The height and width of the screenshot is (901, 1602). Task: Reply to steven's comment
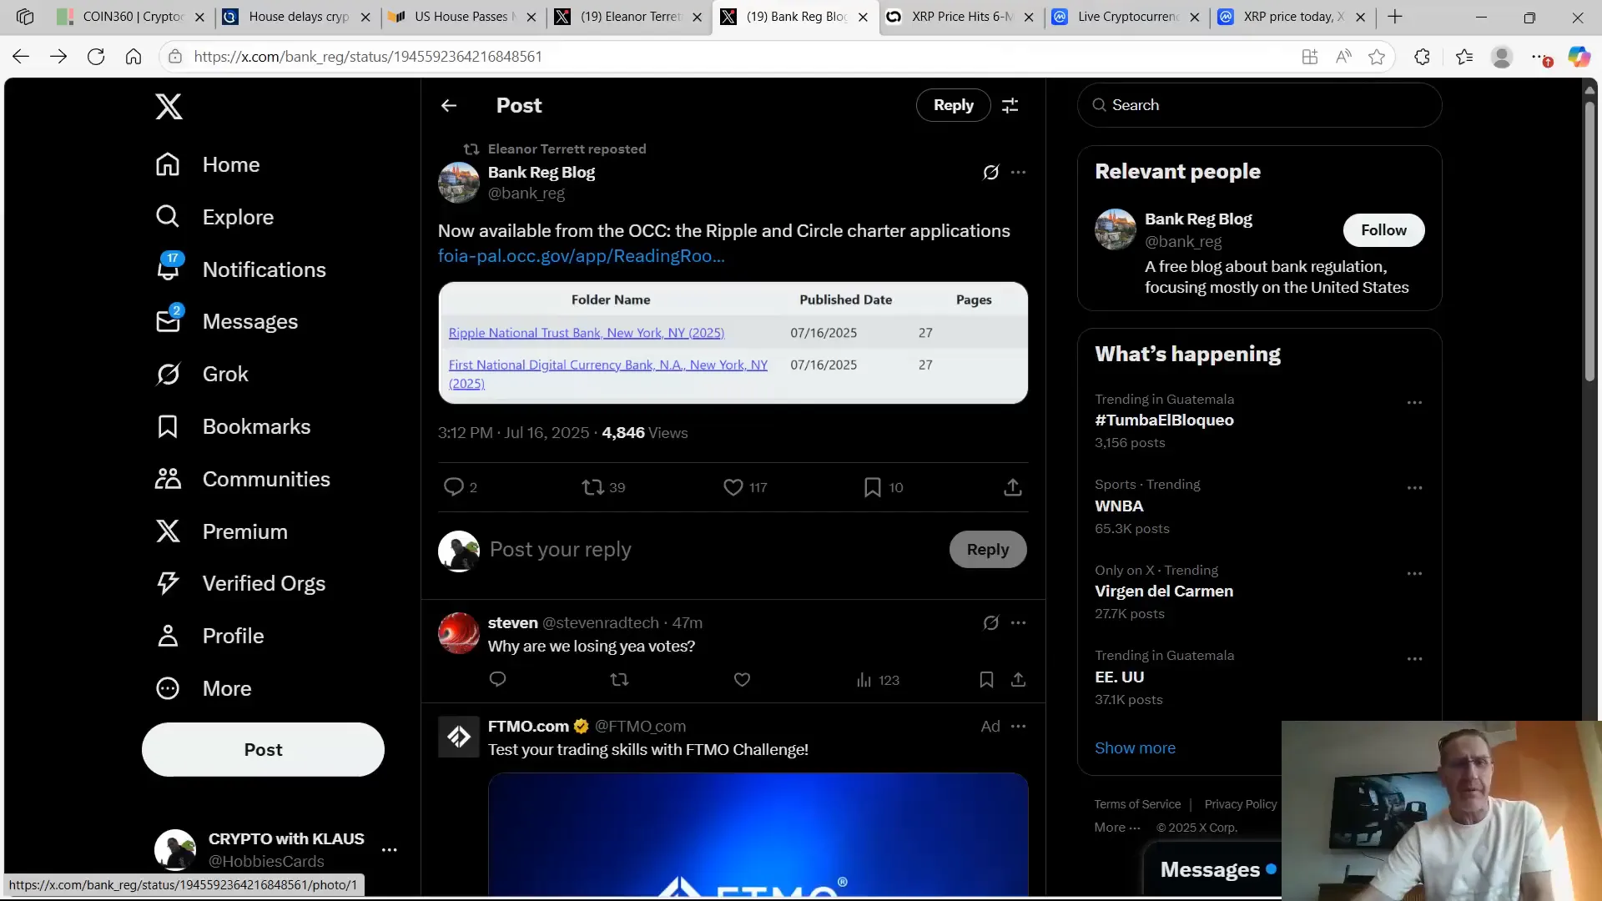tap(497, 680)
